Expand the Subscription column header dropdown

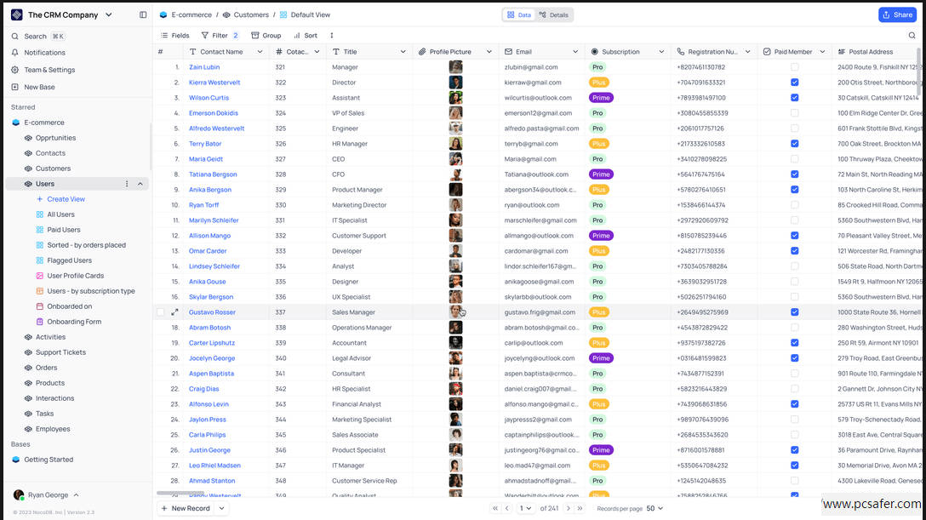[662, 52]
